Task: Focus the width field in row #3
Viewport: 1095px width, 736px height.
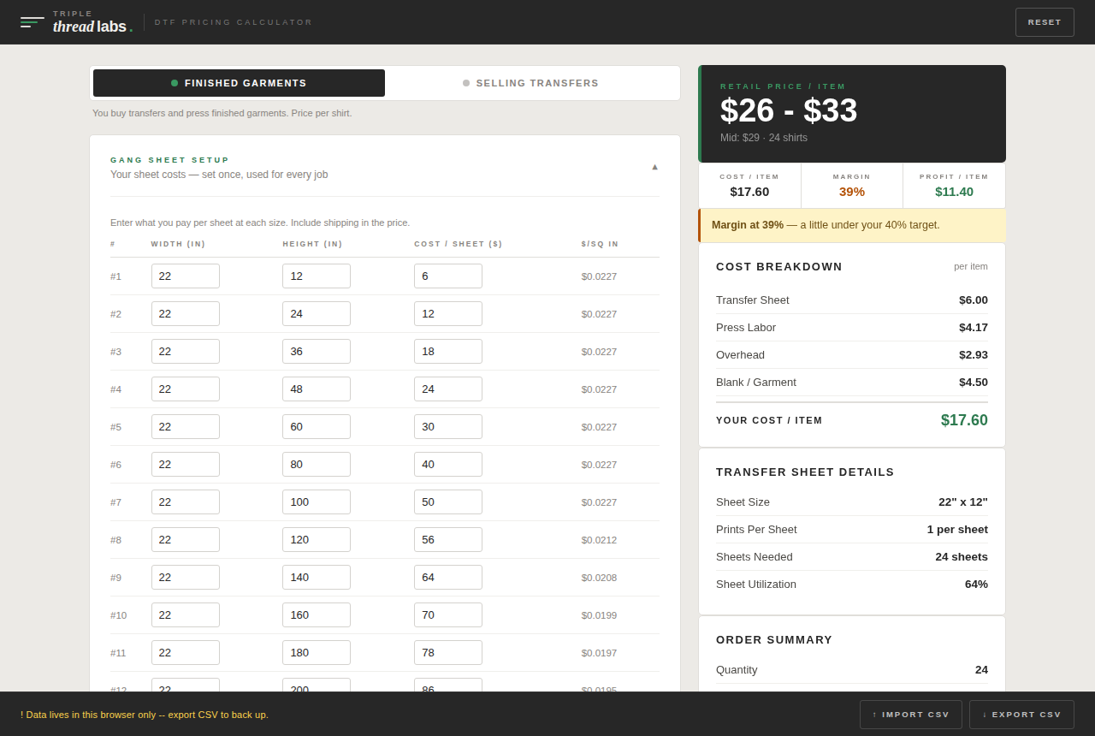Action: [x=186, y=352]
